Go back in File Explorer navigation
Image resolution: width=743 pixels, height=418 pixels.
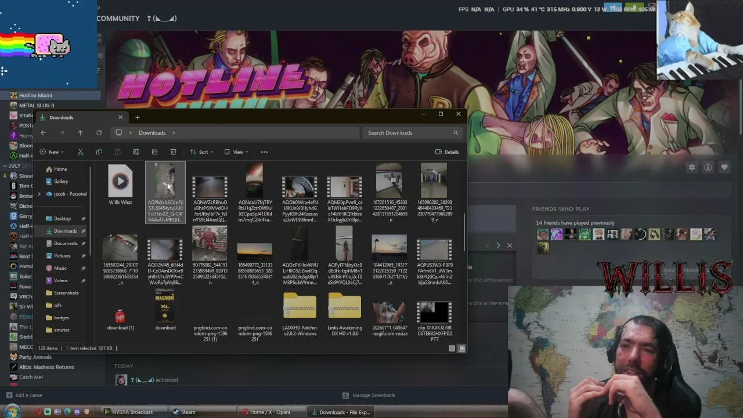click(x=43, y=133)
